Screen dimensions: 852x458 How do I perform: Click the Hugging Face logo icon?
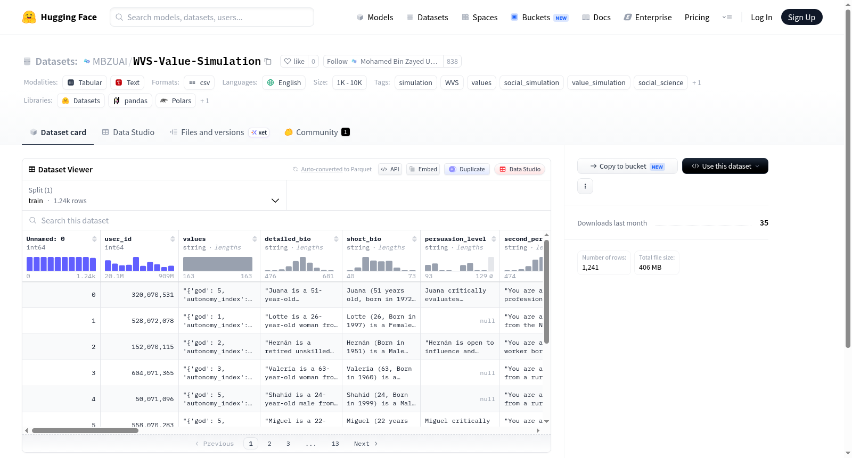click(29, 17)
